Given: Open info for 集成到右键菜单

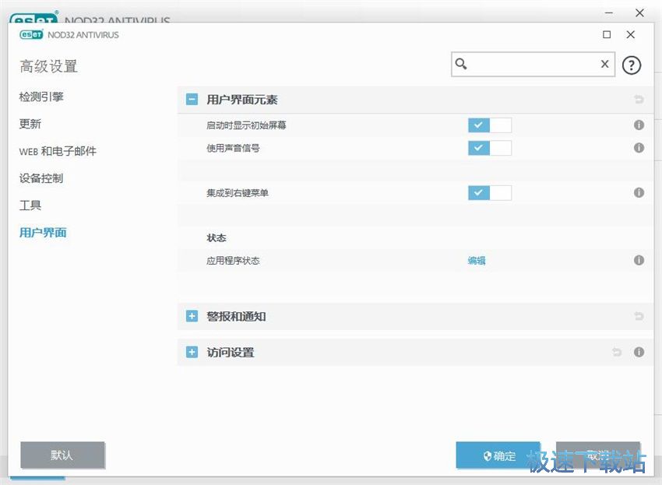Looking at the screenshot, I should click(639, 192).
